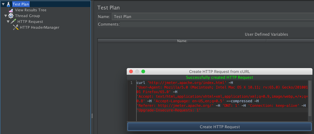Select the HTTP HeaderManager label in tree

39,27
